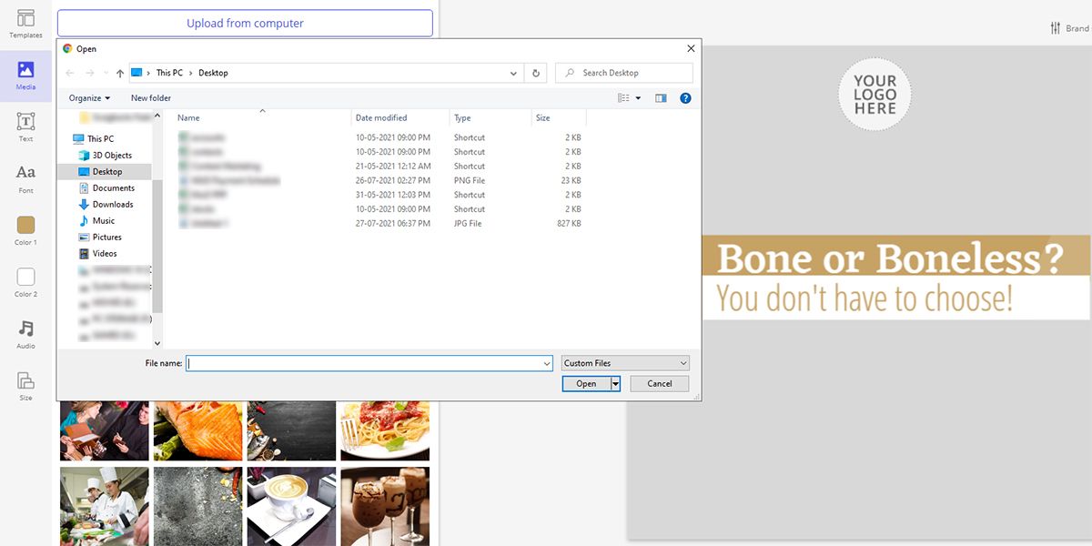1092x546 pixels.
Task: Click the Bone or Boneless? headline
Action: (890, 258)
